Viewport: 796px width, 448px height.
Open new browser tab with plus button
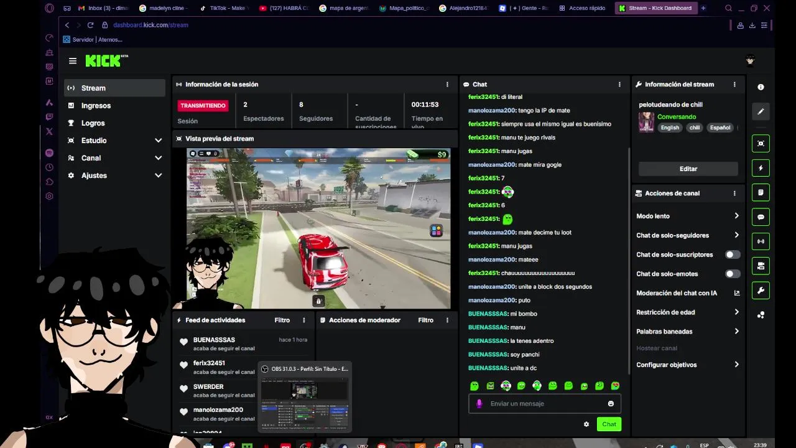tap(703, 8)
